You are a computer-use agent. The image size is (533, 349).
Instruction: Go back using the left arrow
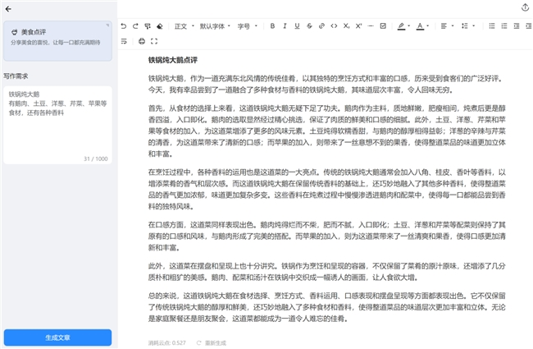(7, 7)
